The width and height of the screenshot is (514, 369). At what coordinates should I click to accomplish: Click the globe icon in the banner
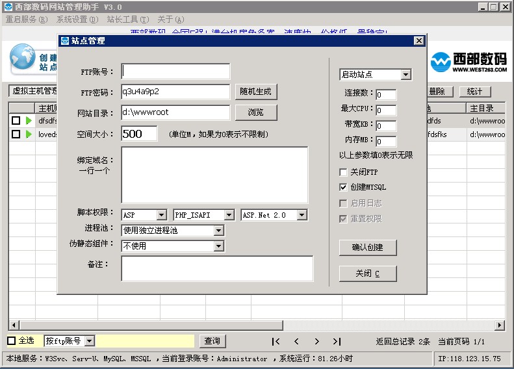point(23,57)
